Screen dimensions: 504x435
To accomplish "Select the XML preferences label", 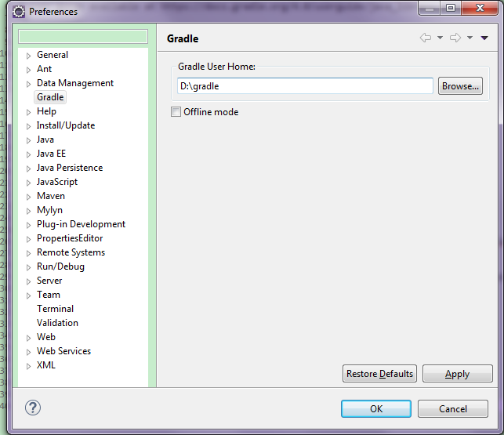I will [x=46, y=365].
